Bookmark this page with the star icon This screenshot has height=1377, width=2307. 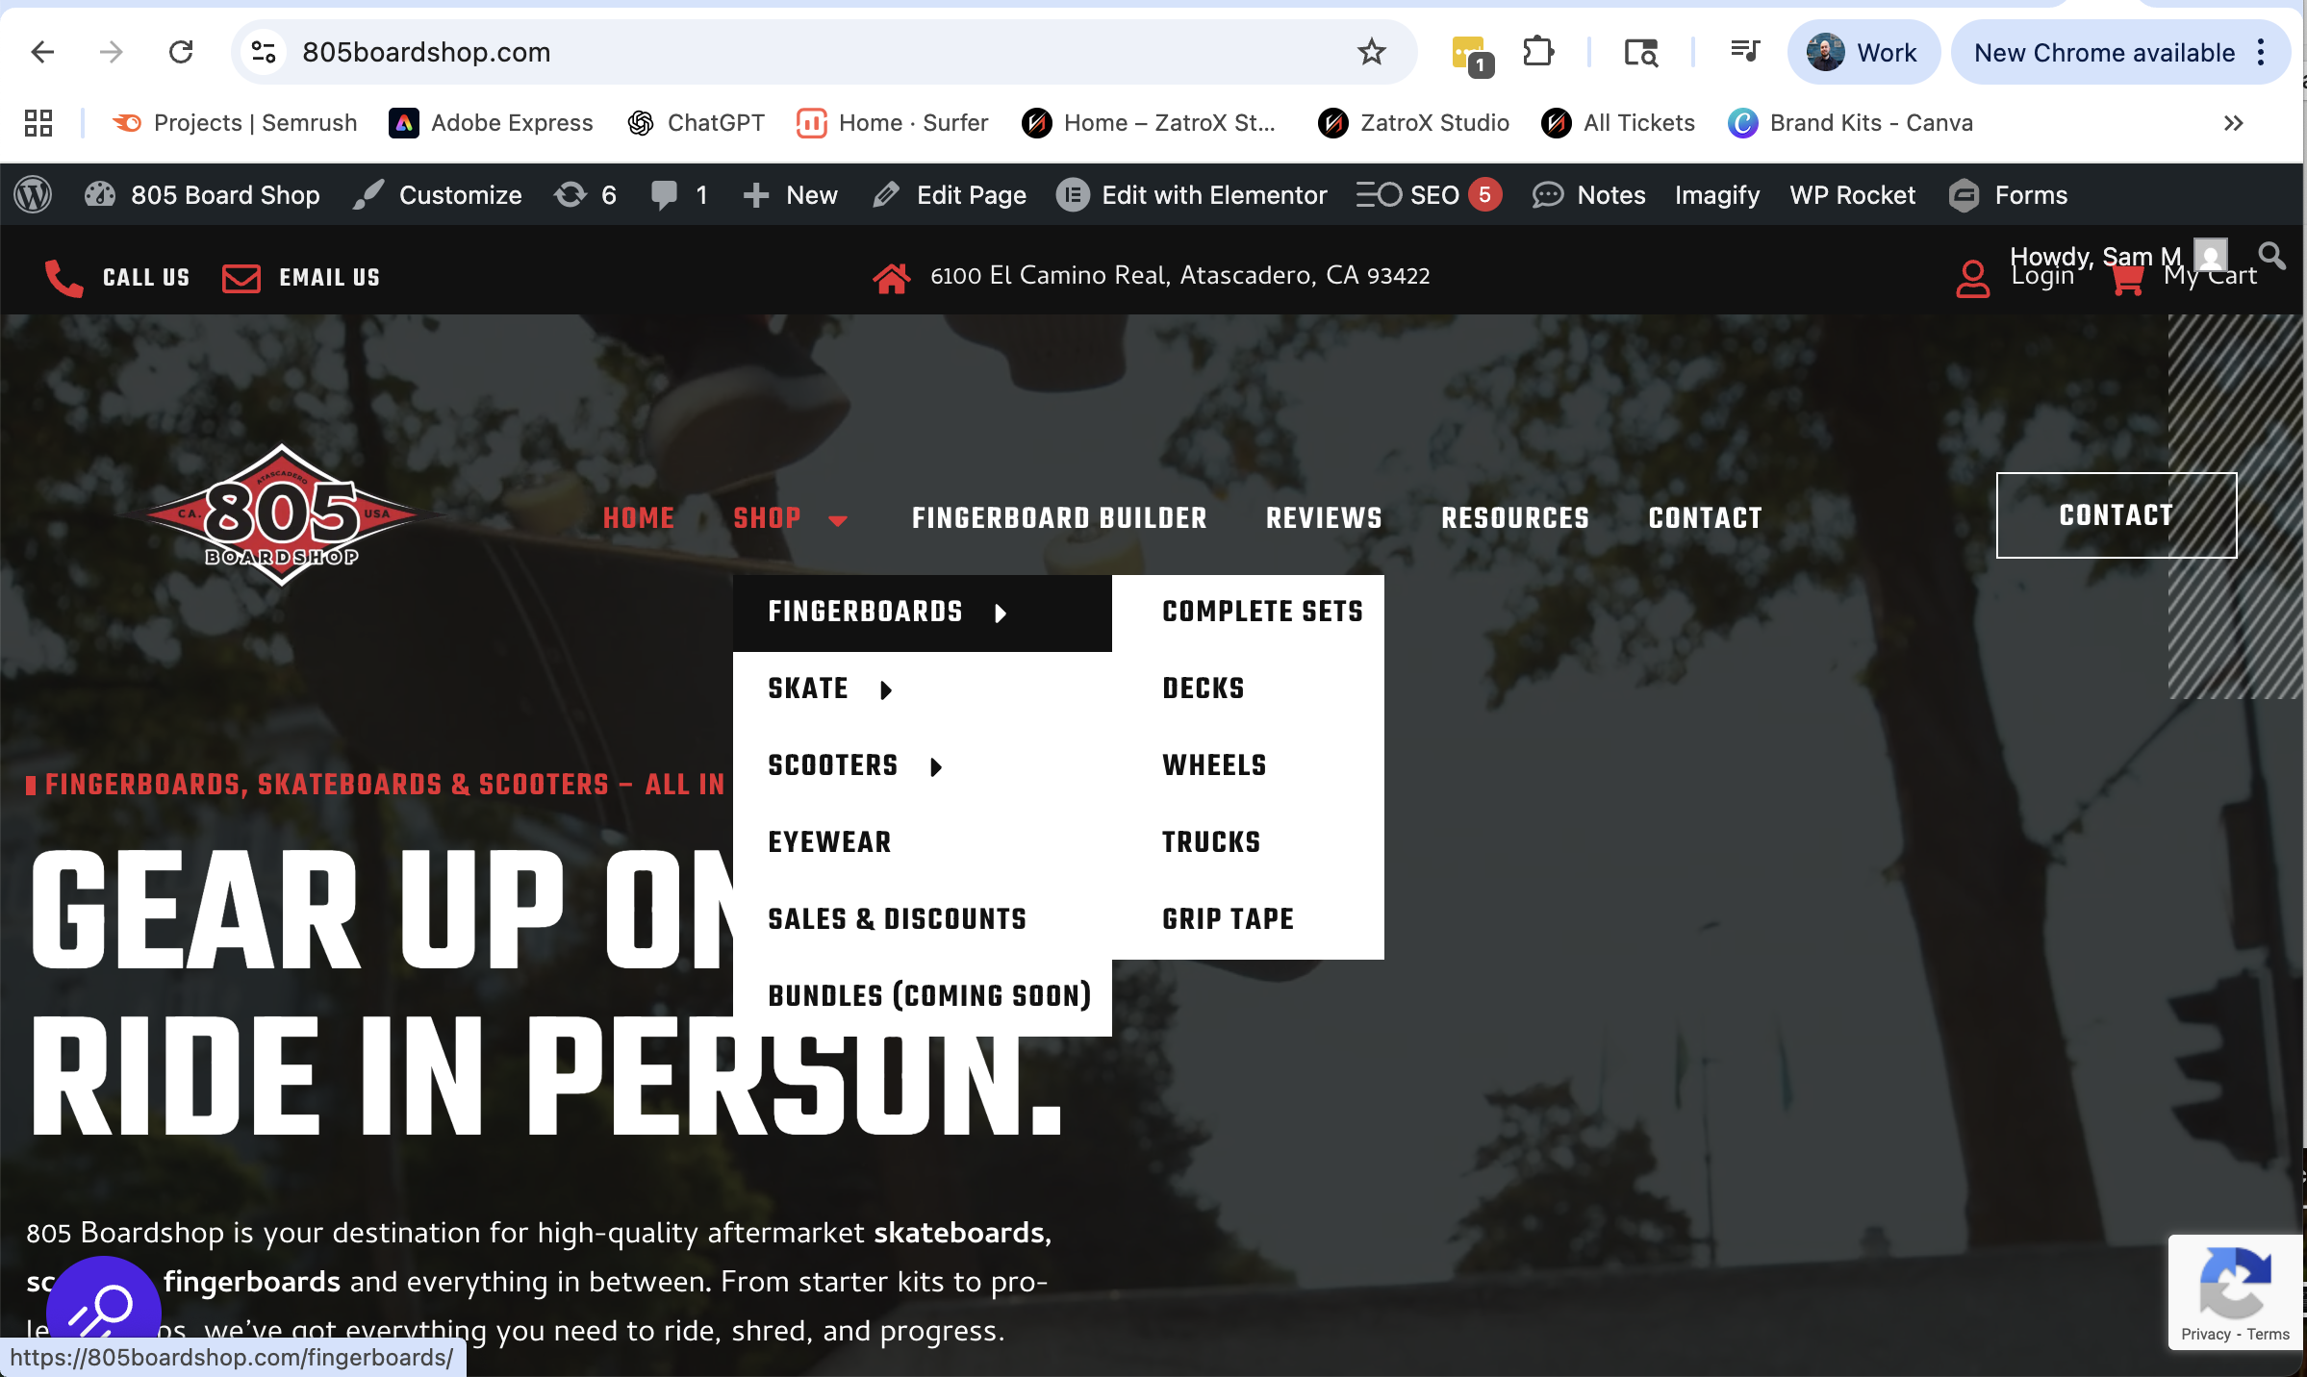click(x=1371, y=52)
